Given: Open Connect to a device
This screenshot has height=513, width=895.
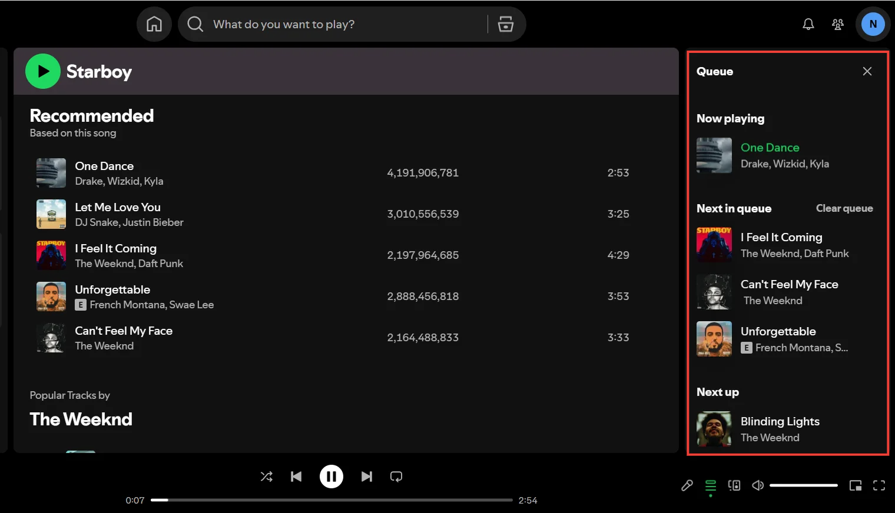Looking at the screenshot, I should [x=734, y=485].
